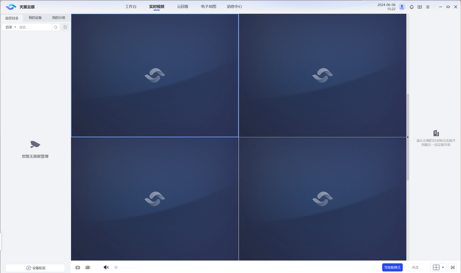Viewport: 461px width, 273px height.
Task: Unmute the audio speaker
Action: (106, 267)
